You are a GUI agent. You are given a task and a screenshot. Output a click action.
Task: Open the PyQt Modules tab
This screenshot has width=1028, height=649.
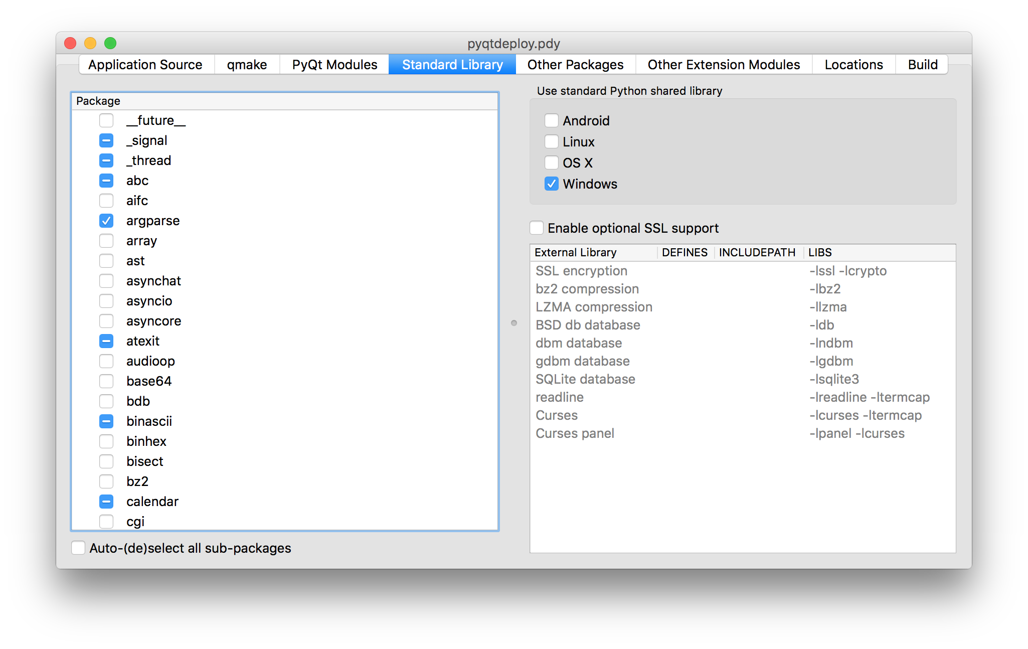(334, 65)
